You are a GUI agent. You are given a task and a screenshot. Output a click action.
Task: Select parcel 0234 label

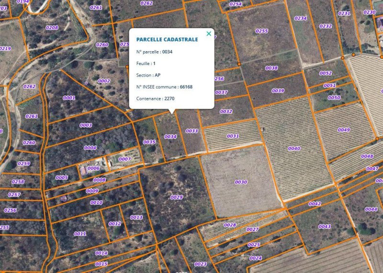300,18
